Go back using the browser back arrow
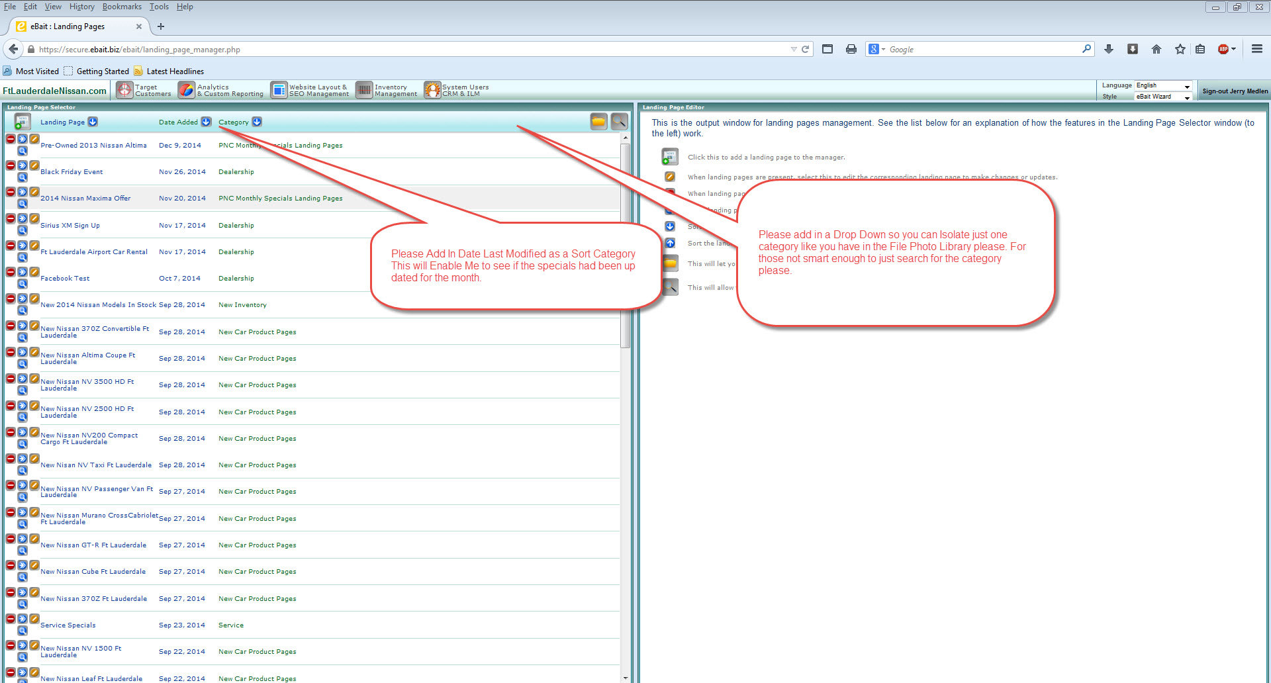Viewport: 1271px width, 683px height. point(13,49)
